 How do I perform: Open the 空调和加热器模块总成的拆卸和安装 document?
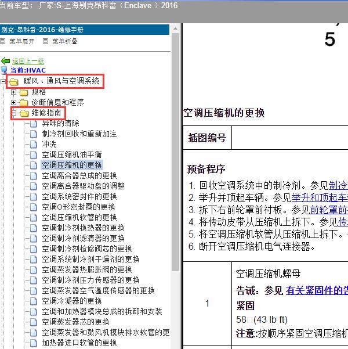102,311
